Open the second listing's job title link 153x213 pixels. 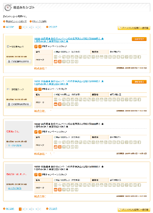tap(69, 83)
